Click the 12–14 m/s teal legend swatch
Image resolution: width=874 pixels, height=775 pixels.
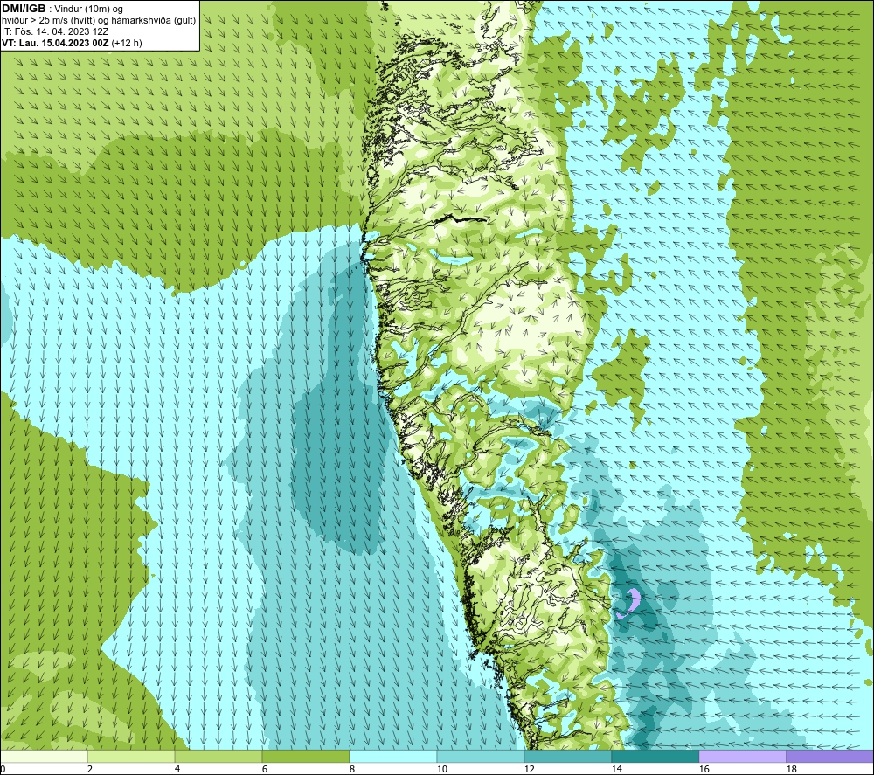pos(567,756)
